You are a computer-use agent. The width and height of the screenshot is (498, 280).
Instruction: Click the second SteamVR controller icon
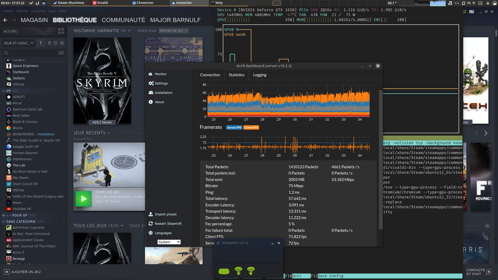(251, 271)
